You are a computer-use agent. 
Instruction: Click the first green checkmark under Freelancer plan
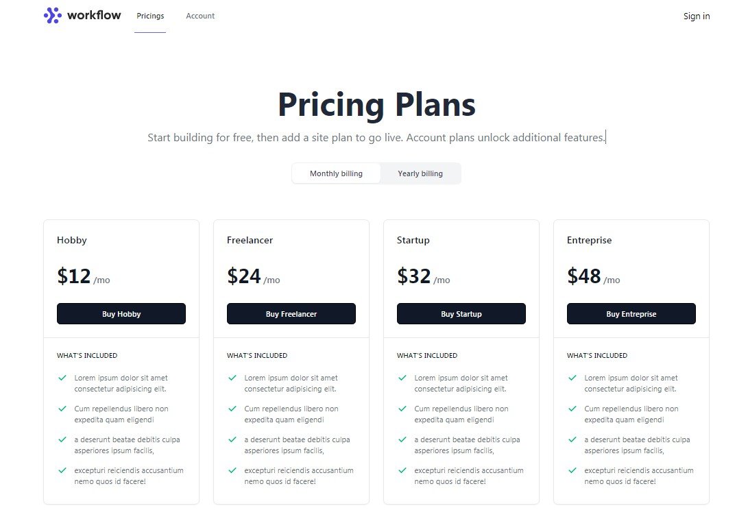pyautogui.click(x=232, y=378)
